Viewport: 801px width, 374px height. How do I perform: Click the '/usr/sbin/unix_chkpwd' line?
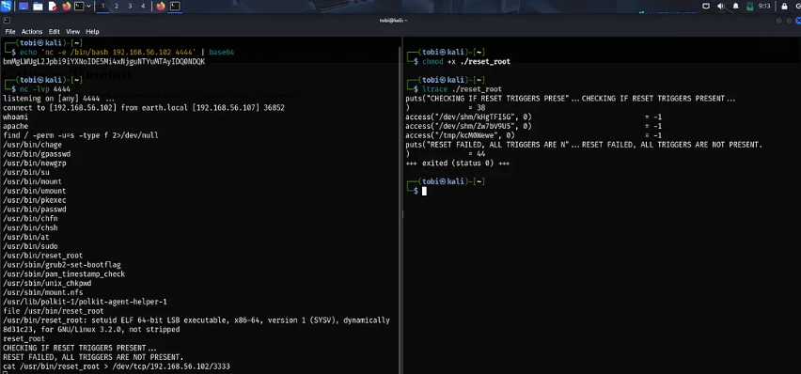point(47,283)
